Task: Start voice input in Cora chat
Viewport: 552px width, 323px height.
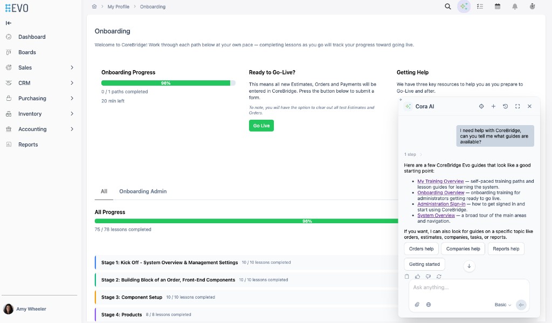Action: tap(521, 305)
